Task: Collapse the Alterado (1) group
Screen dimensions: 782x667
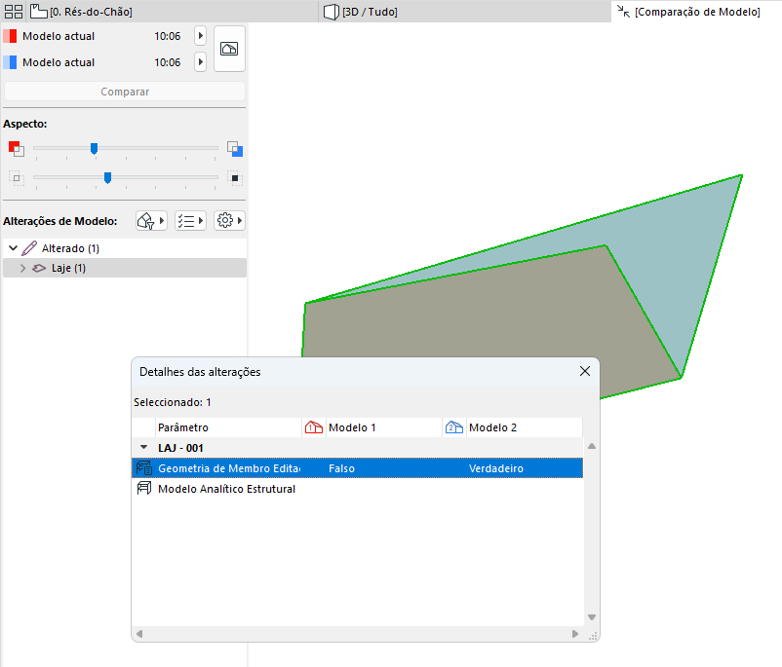Action: pyautogui.click(x=14, y=247)
